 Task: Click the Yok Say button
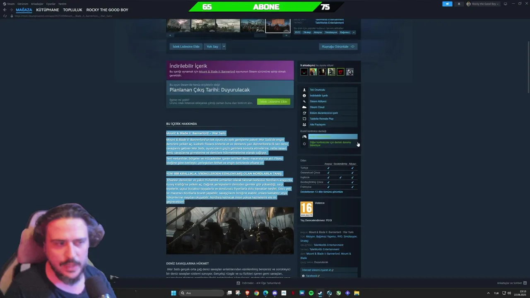pyautogui.click(x=212, y=46)
